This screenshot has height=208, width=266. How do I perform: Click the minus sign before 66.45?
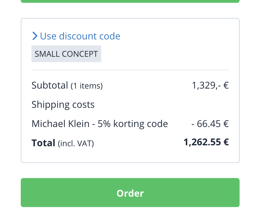point(193,124)
